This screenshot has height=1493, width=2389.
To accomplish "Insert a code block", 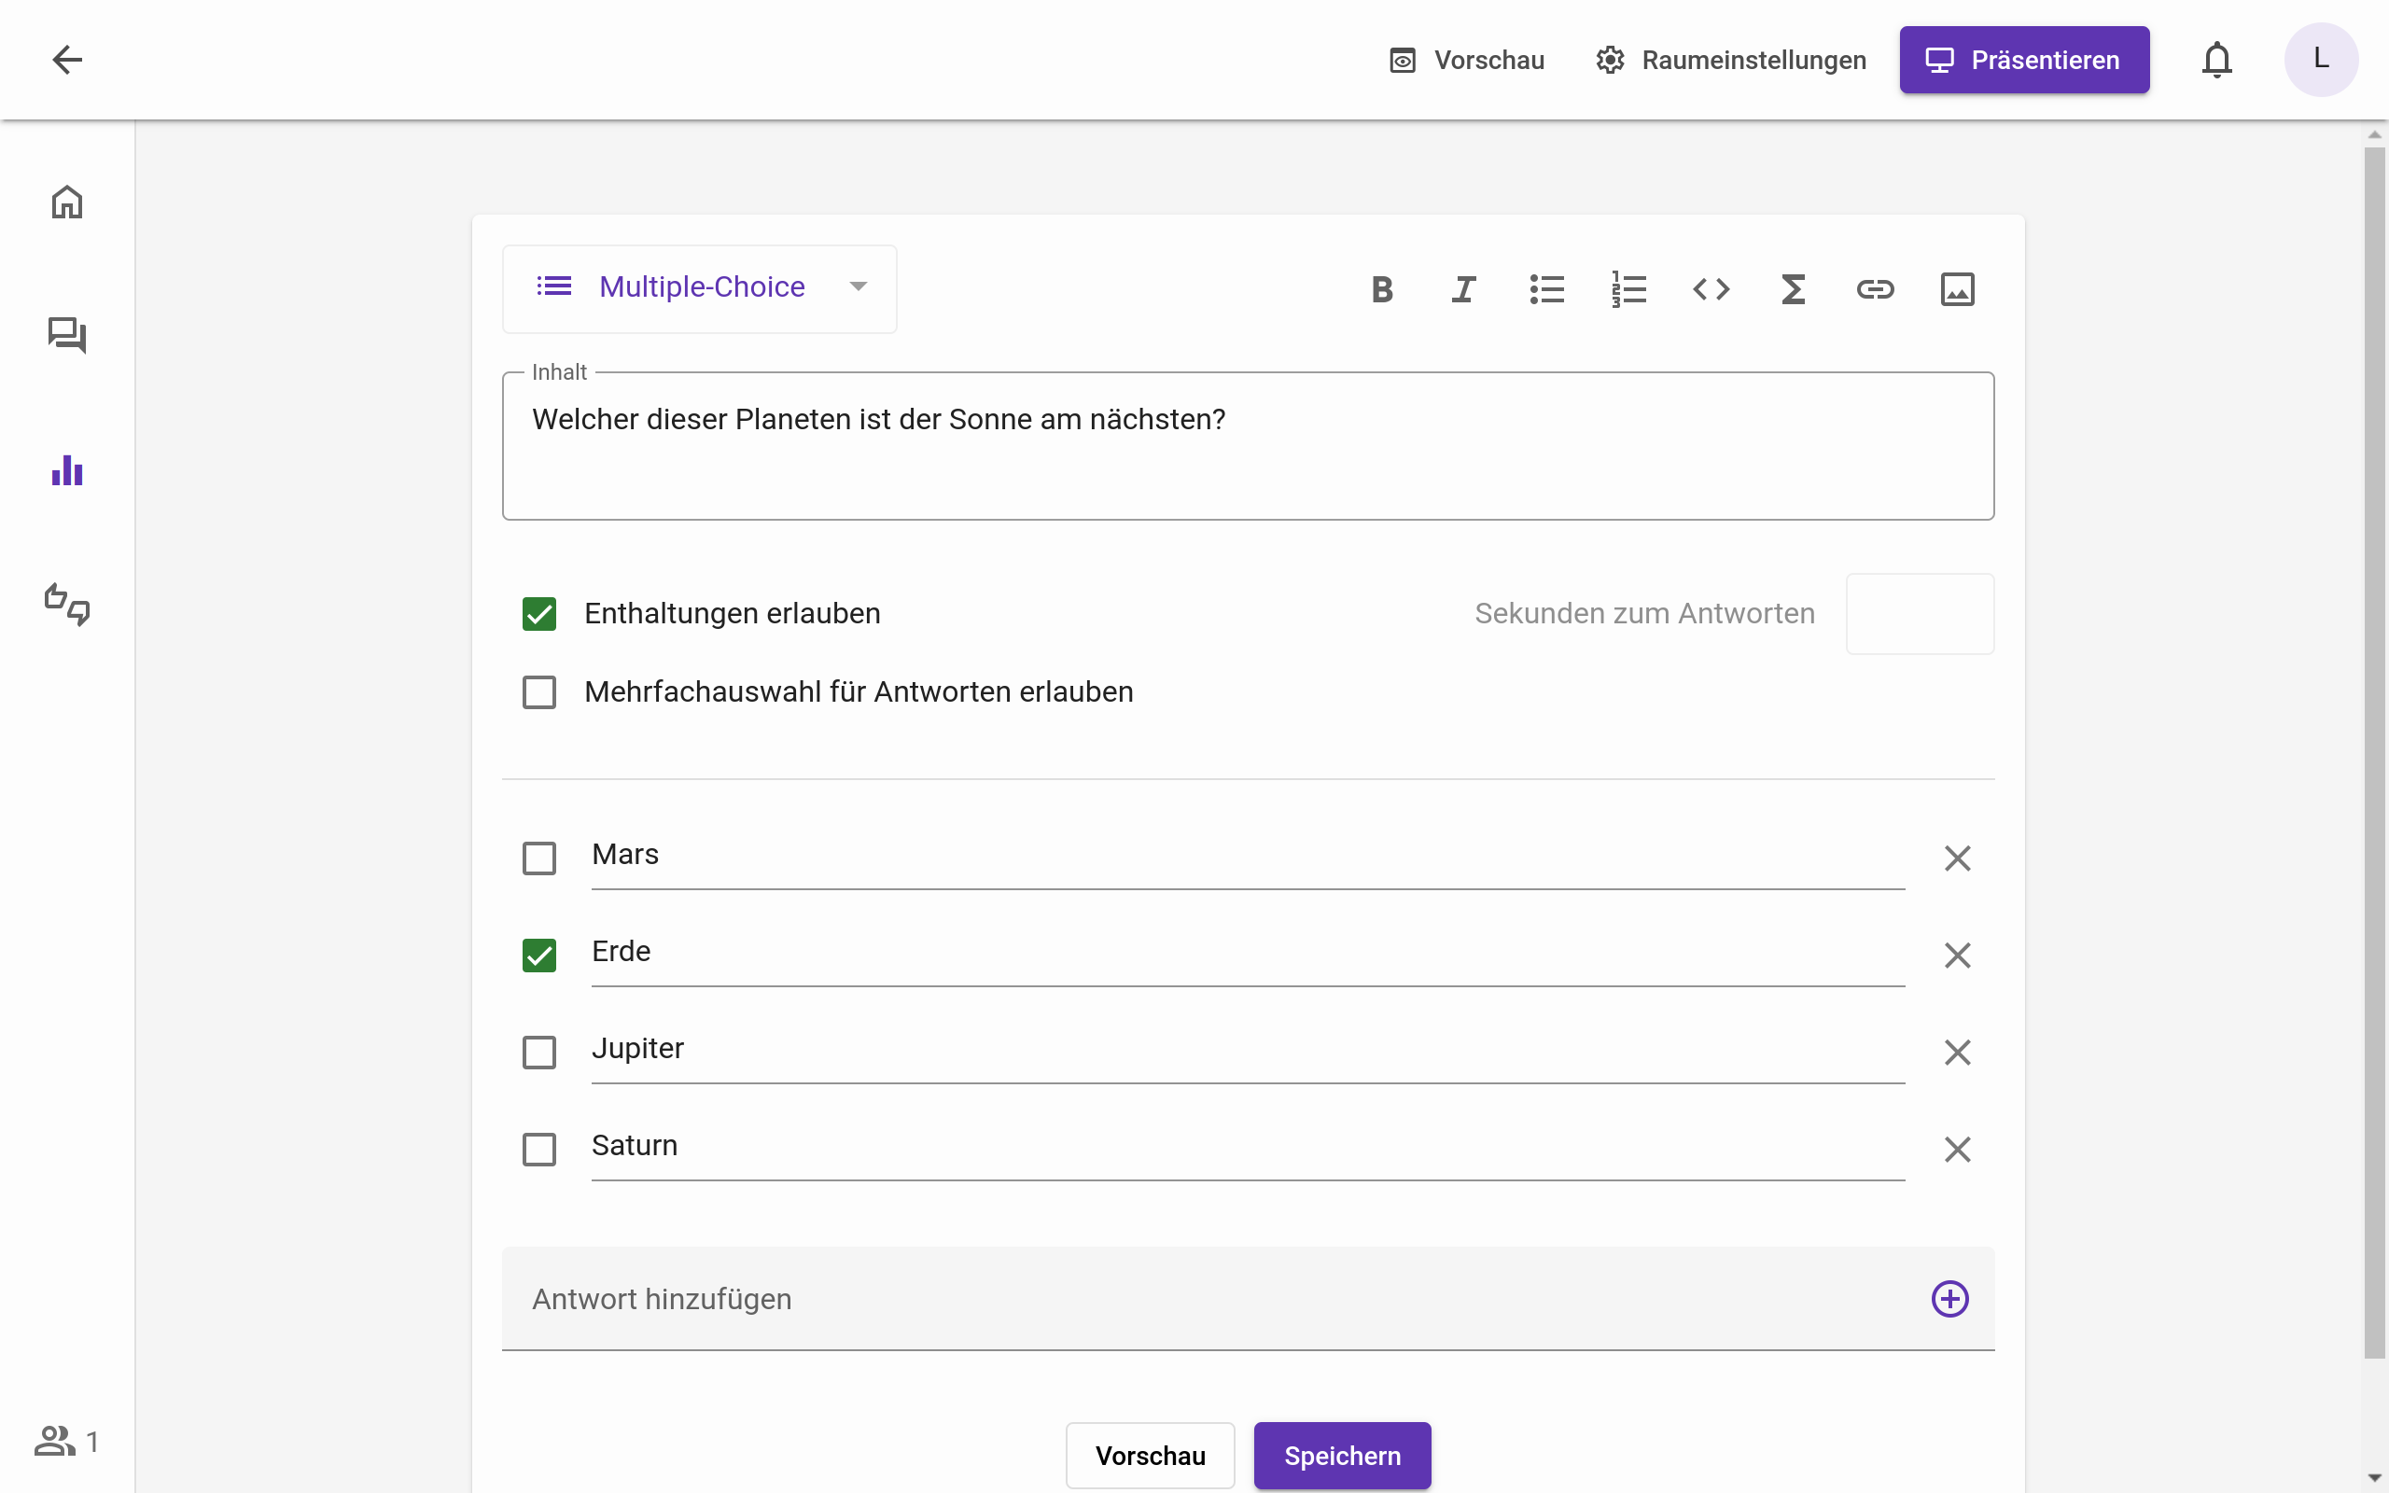I will pos(1711,289).
